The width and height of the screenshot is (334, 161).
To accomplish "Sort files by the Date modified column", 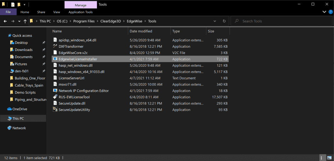I will [141, 31].
